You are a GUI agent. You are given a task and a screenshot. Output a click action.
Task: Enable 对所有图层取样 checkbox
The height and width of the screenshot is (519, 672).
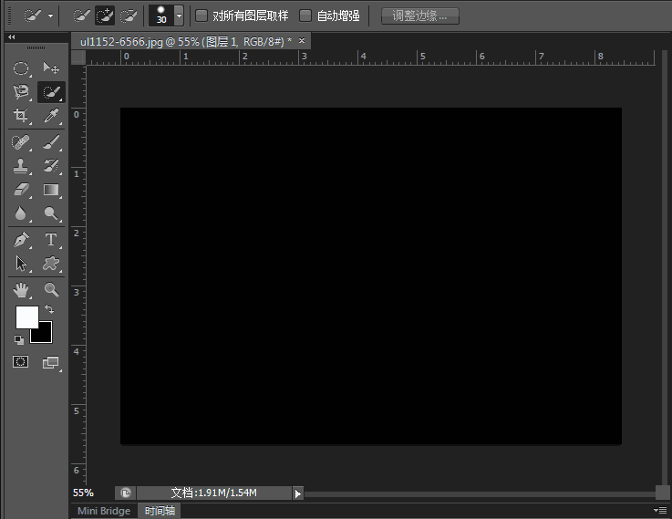[202, 16]
